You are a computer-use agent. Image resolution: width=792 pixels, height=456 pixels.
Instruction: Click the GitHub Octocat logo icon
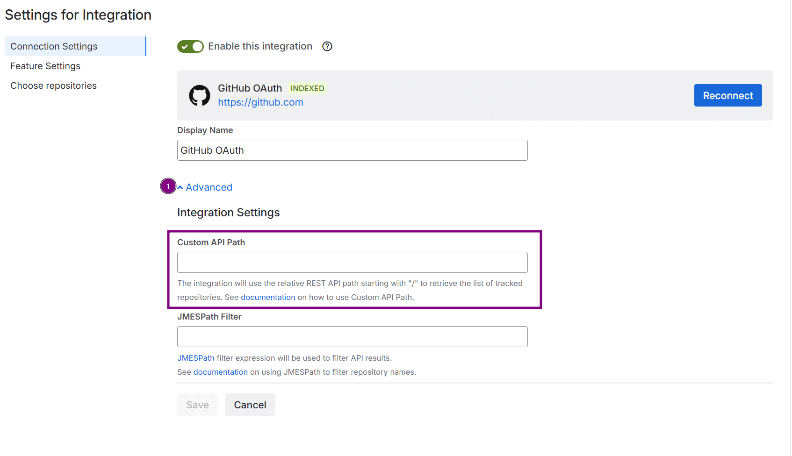tap(200, 95)
